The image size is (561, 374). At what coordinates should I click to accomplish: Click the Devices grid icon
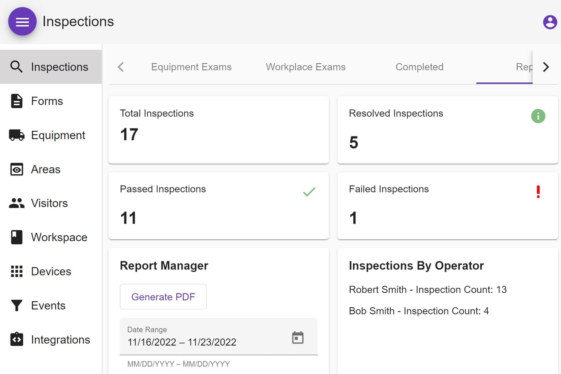[x=16, y=271]
